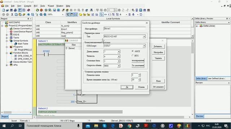Screen dimensions: 231x129
Task: Open the data length dropdown showing 7
Action: click(x=119, y=52)
